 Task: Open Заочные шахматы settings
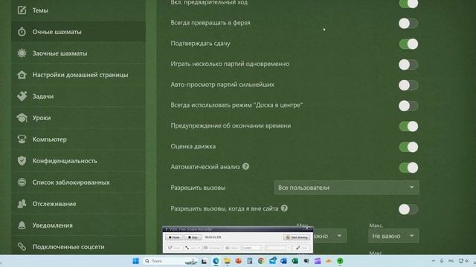[78, 53]
